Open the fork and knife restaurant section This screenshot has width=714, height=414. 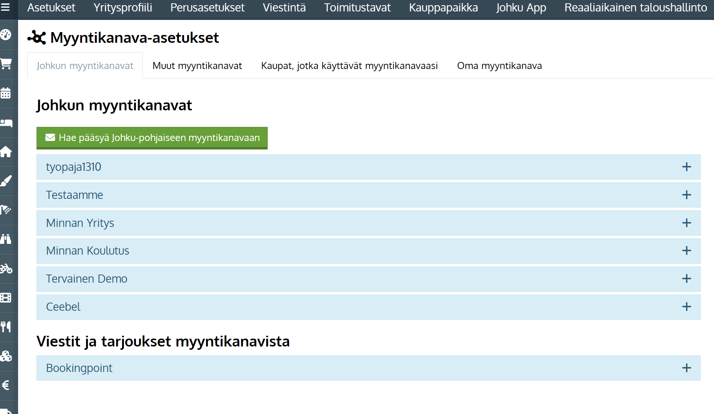6,327
